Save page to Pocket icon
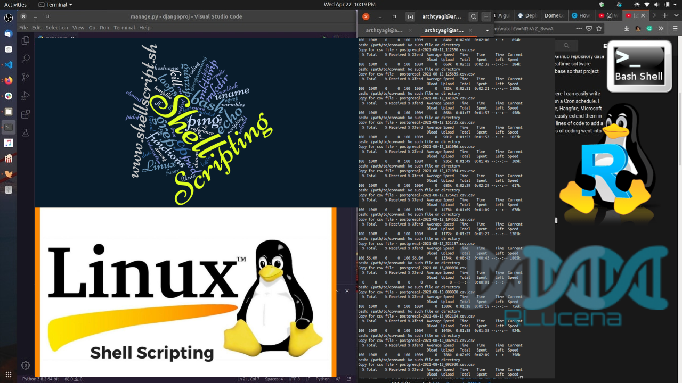 click(589, 29)
